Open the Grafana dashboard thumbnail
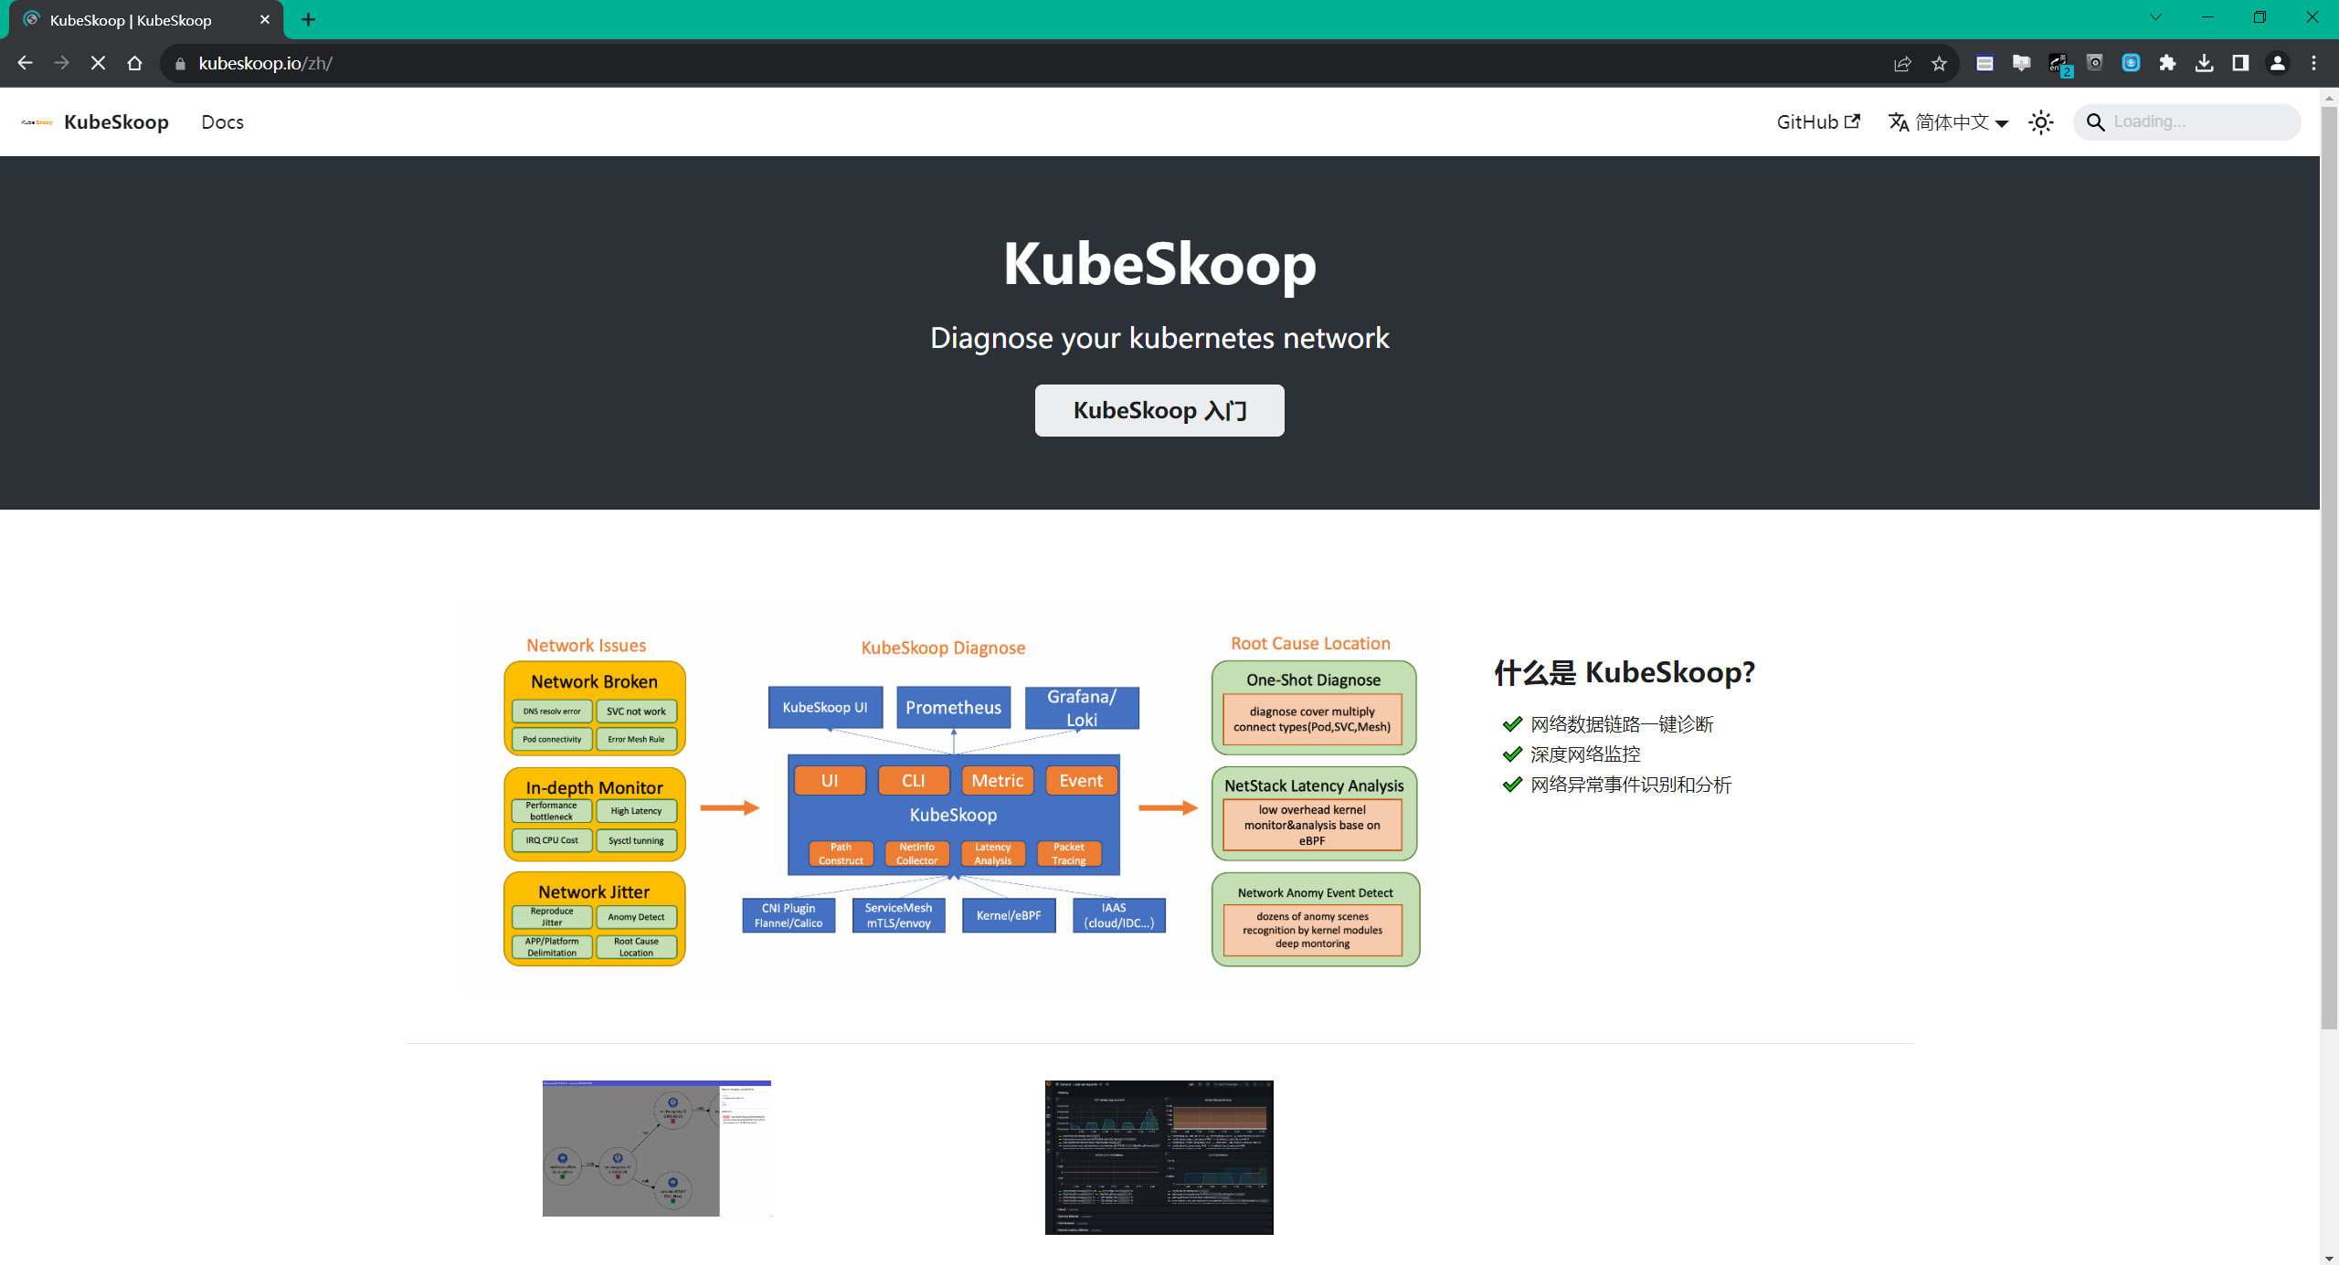Screen dimensions: 2339x1265 pyautogui.click(x=1159, y=1157)
